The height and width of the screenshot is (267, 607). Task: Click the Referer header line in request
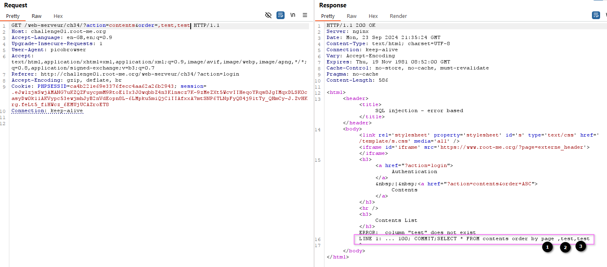125,74
